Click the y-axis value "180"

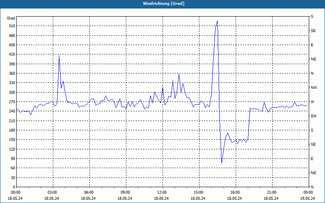(x=12, y=130)
